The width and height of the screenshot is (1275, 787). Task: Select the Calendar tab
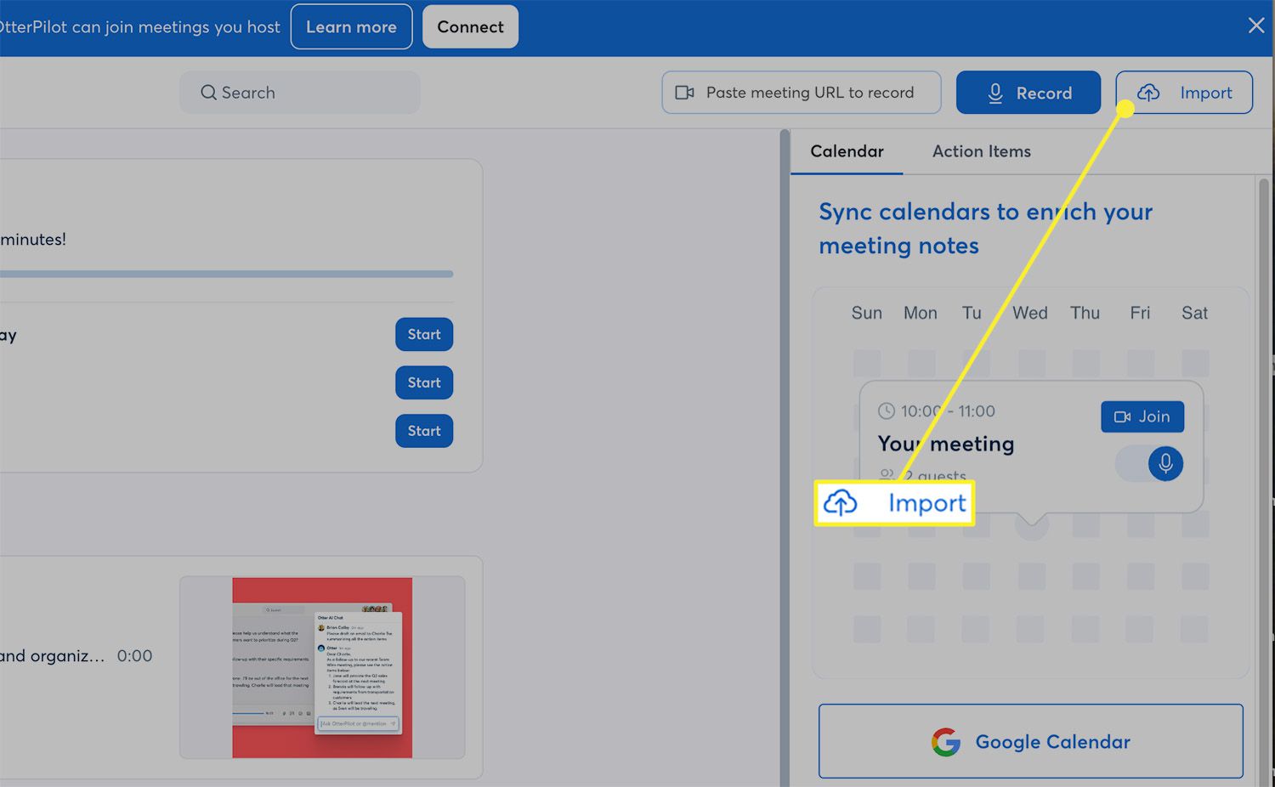click(x=847, y=151)
